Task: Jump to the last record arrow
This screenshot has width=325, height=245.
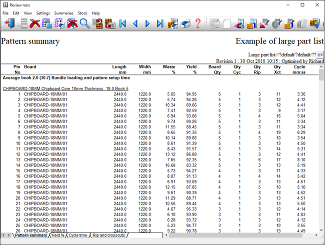Action: click(x=160, y=23)
